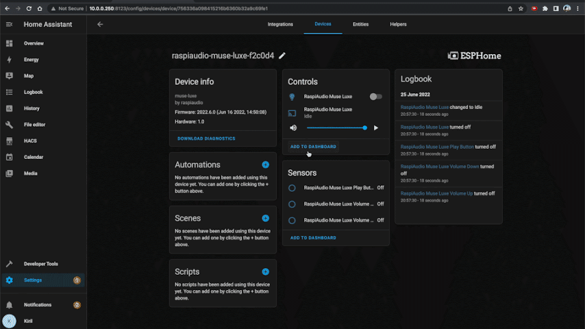Open the Overview dashboard icon

pyautogui.click(x=10, y=43)
